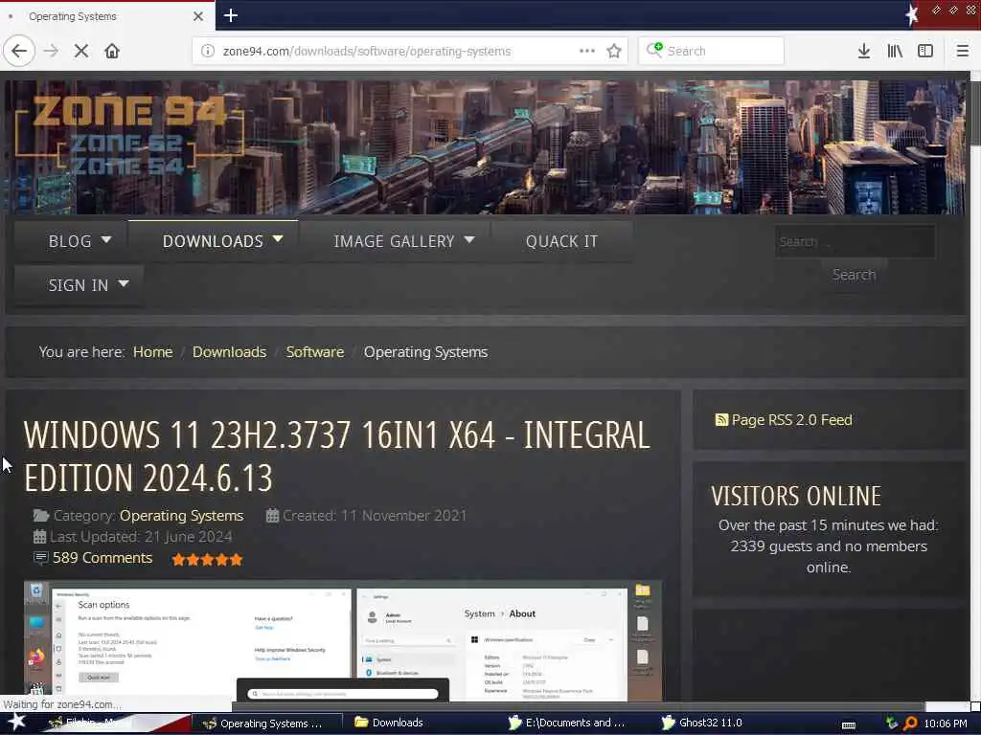Image resolution: width=981 pixels, height=735 pixels.
Task: Click the website search text field
Action: point(856,241)
